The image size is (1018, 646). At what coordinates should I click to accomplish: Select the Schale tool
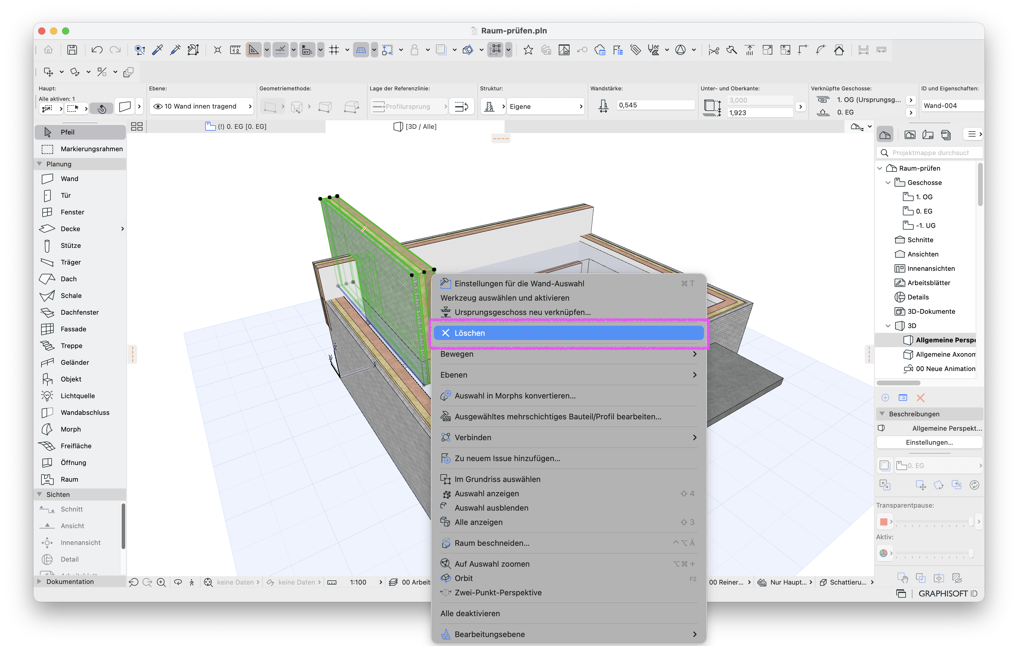tap(80, 296)
